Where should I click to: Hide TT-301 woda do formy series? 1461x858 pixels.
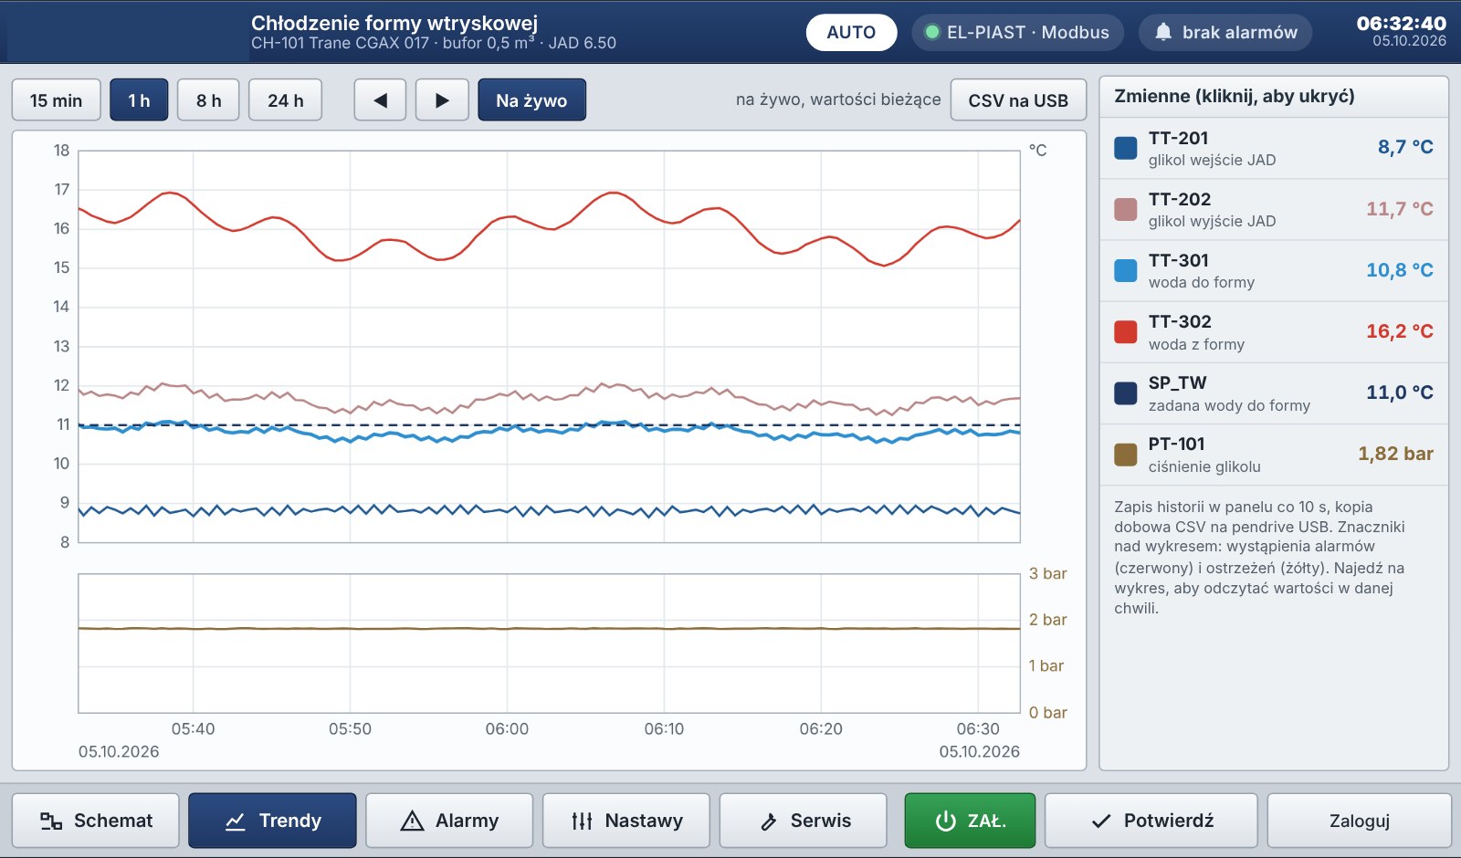point(1274,270)
